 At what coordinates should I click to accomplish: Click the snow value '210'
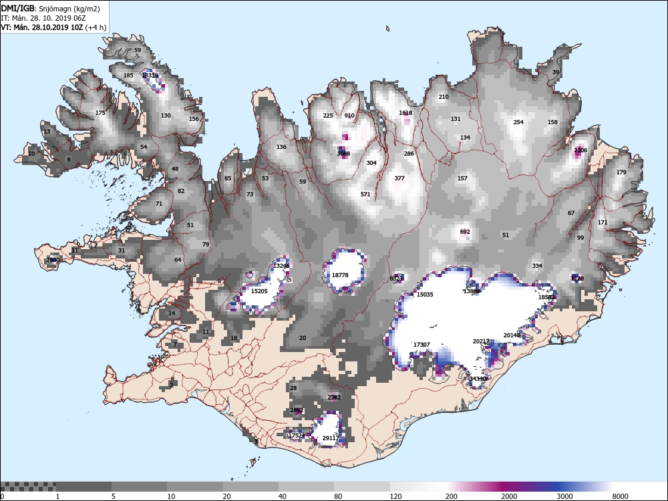pos(444,97)
